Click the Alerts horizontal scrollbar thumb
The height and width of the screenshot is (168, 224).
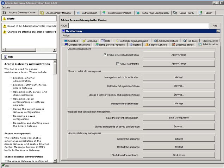tap(21, 50)
